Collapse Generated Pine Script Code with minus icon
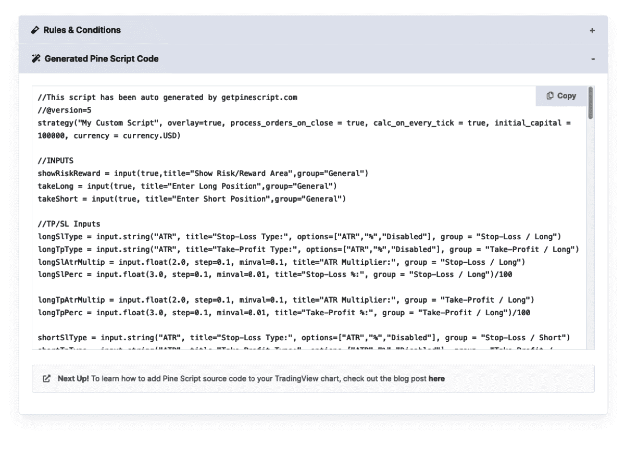The width and height of the screenshot is (625, 469). pos(593,59)
